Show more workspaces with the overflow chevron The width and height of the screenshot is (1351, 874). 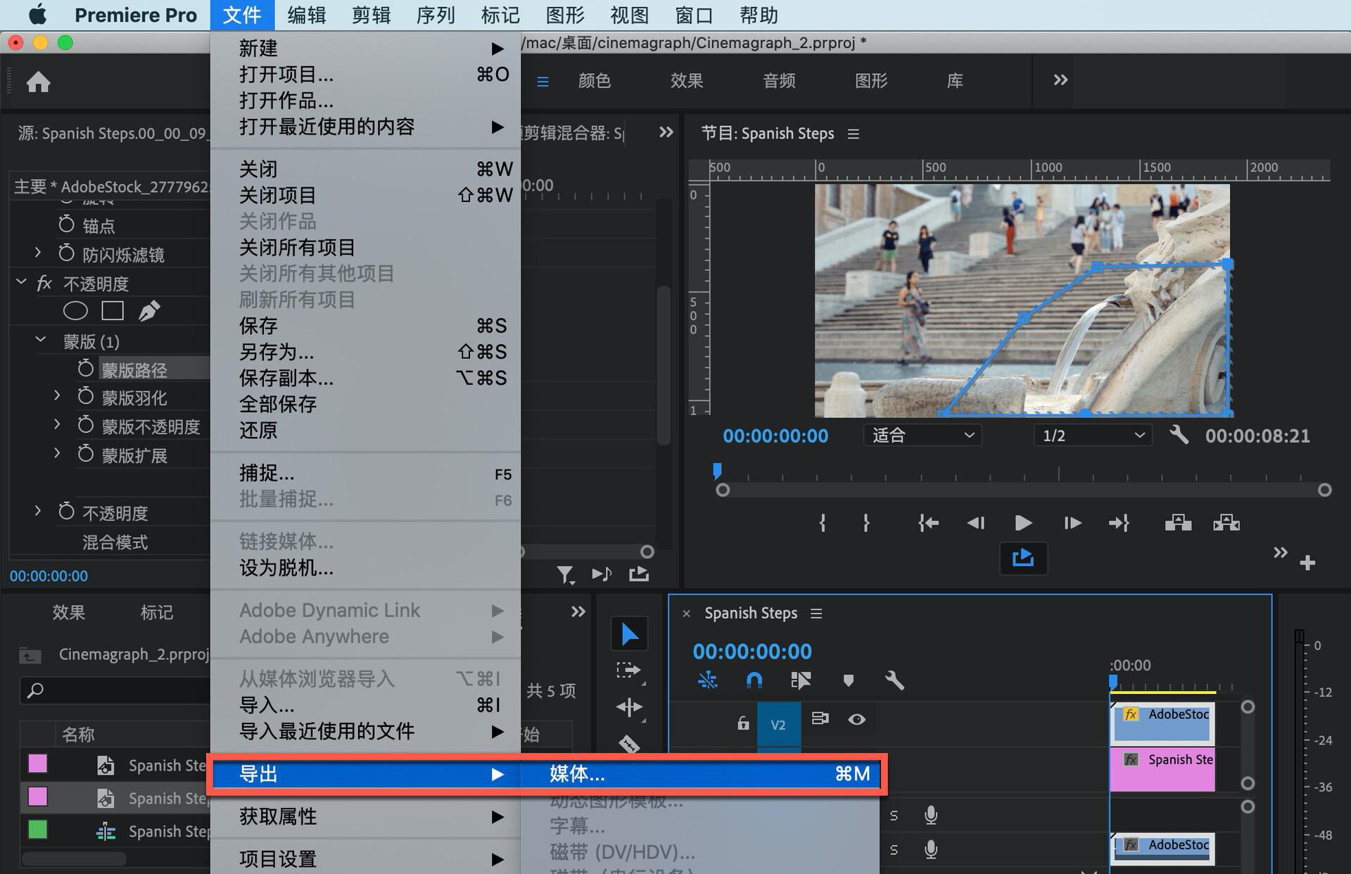[x=1060, y=80]
